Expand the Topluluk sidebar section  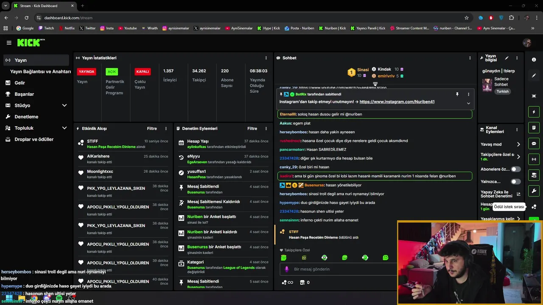tap(64, 128)
